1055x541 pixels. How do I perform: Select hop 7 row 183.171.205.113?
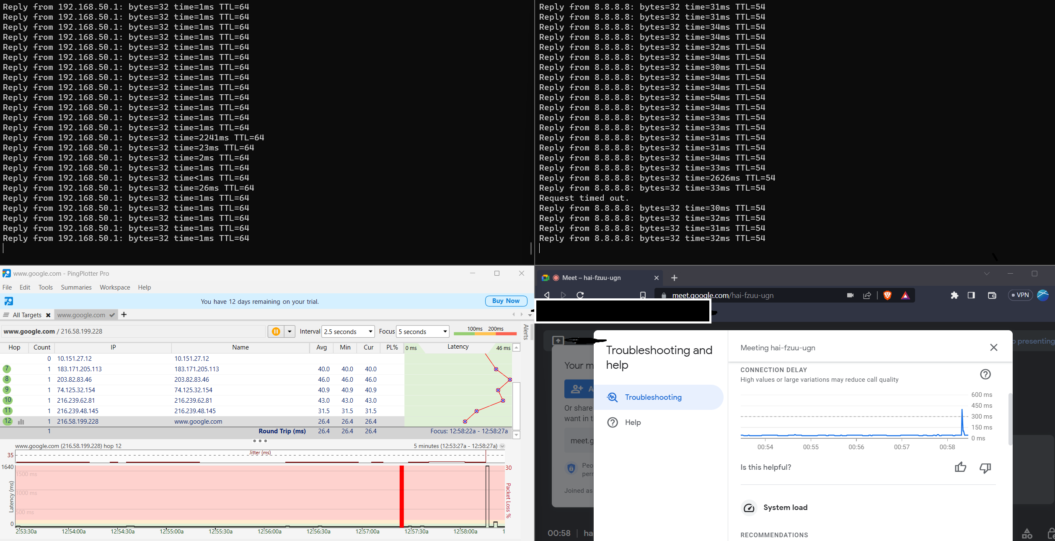pyautogui.click(x=202, y=369)
